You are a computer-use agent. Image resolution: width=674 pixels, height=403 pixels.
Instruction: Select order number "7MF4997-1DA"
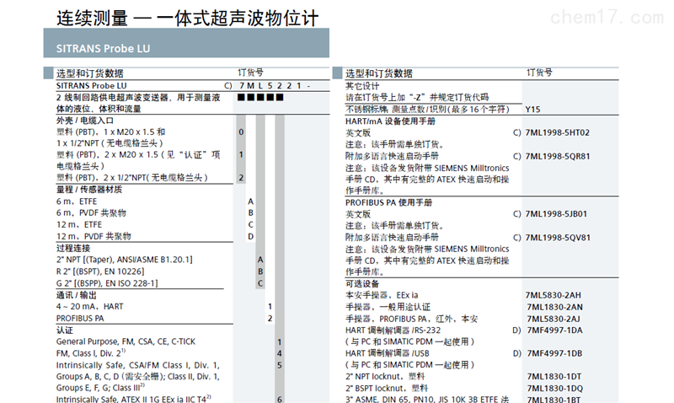tap(554, 330)
